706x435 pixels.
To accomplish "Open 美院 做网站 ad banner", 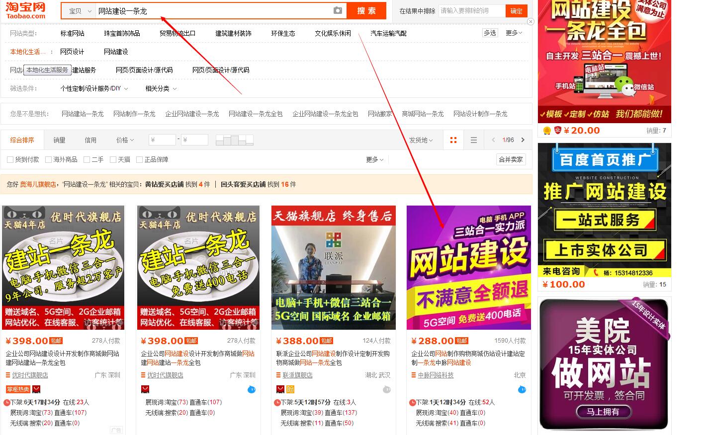I will 605,364.
